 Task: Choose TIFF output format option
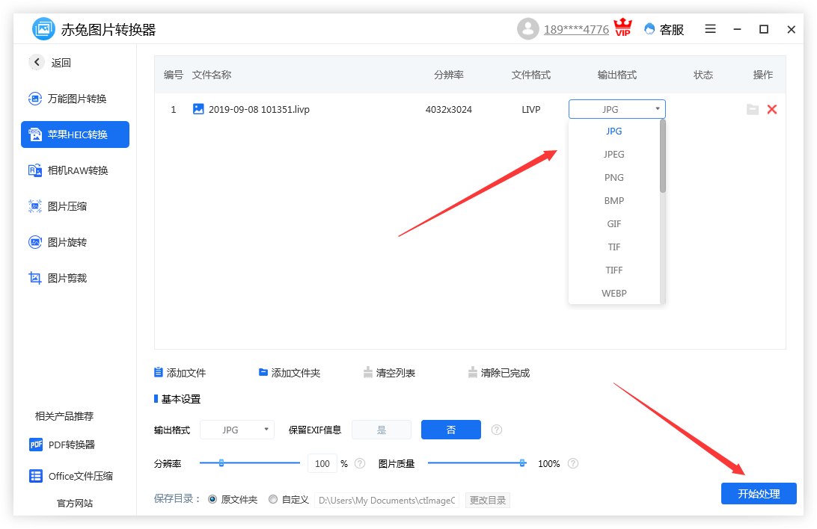pyautogui.click(x=613, y=270)
